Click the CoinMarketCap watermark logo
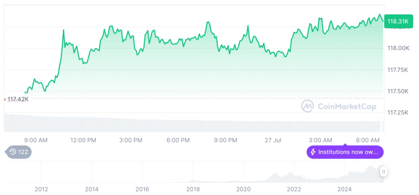 click(307, 106)
